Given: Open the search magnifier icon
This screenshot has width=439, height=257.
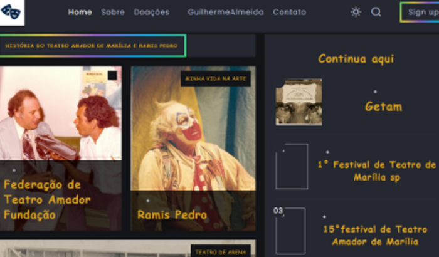Looking at the screenshot, I should pyautogui.click(x=376, y=12).
